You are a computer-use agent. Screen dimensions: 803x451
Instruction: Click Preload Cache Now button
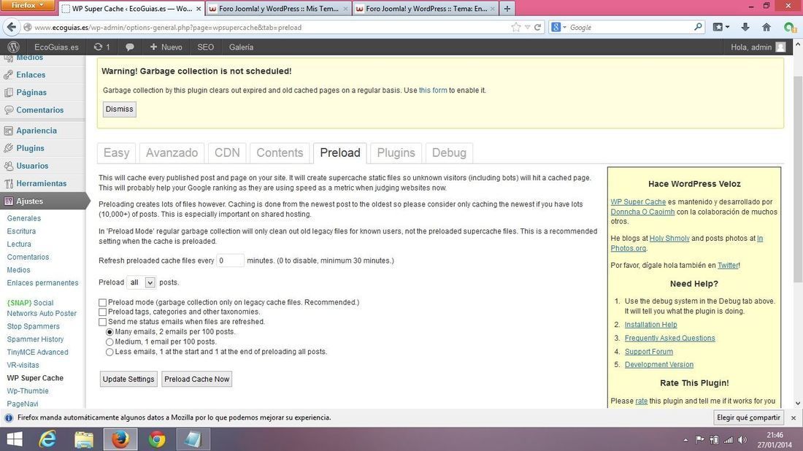[x=196, y=379]
